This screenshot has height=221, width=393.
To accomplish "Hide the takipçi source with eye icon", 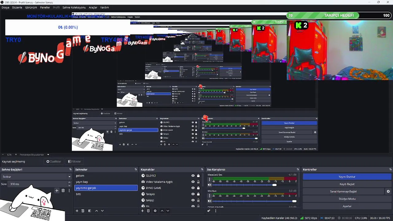I will 193,200.
